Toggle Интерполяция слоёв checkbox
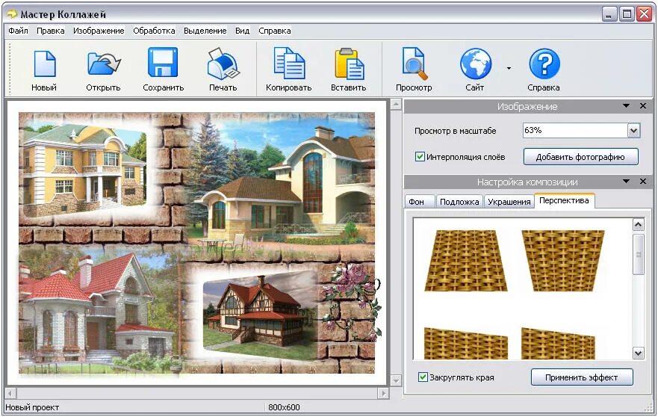658x417 pixels. tap(420, 157)
